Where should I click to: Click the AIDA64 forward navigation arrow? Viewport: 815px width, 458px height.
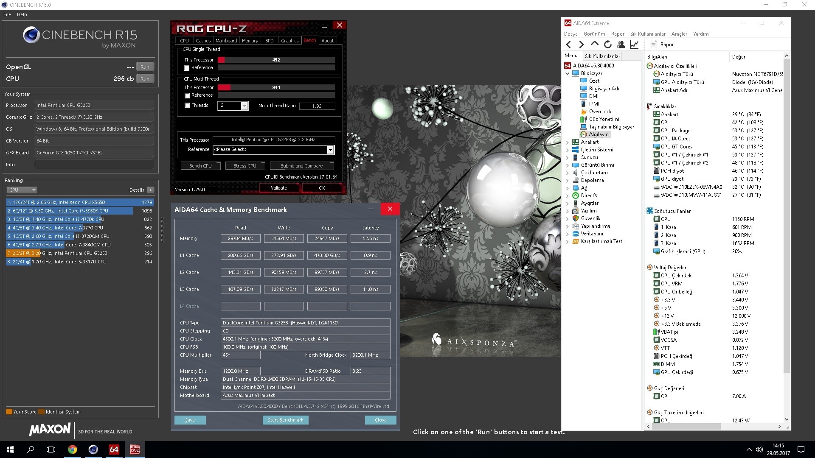(582, 45)
